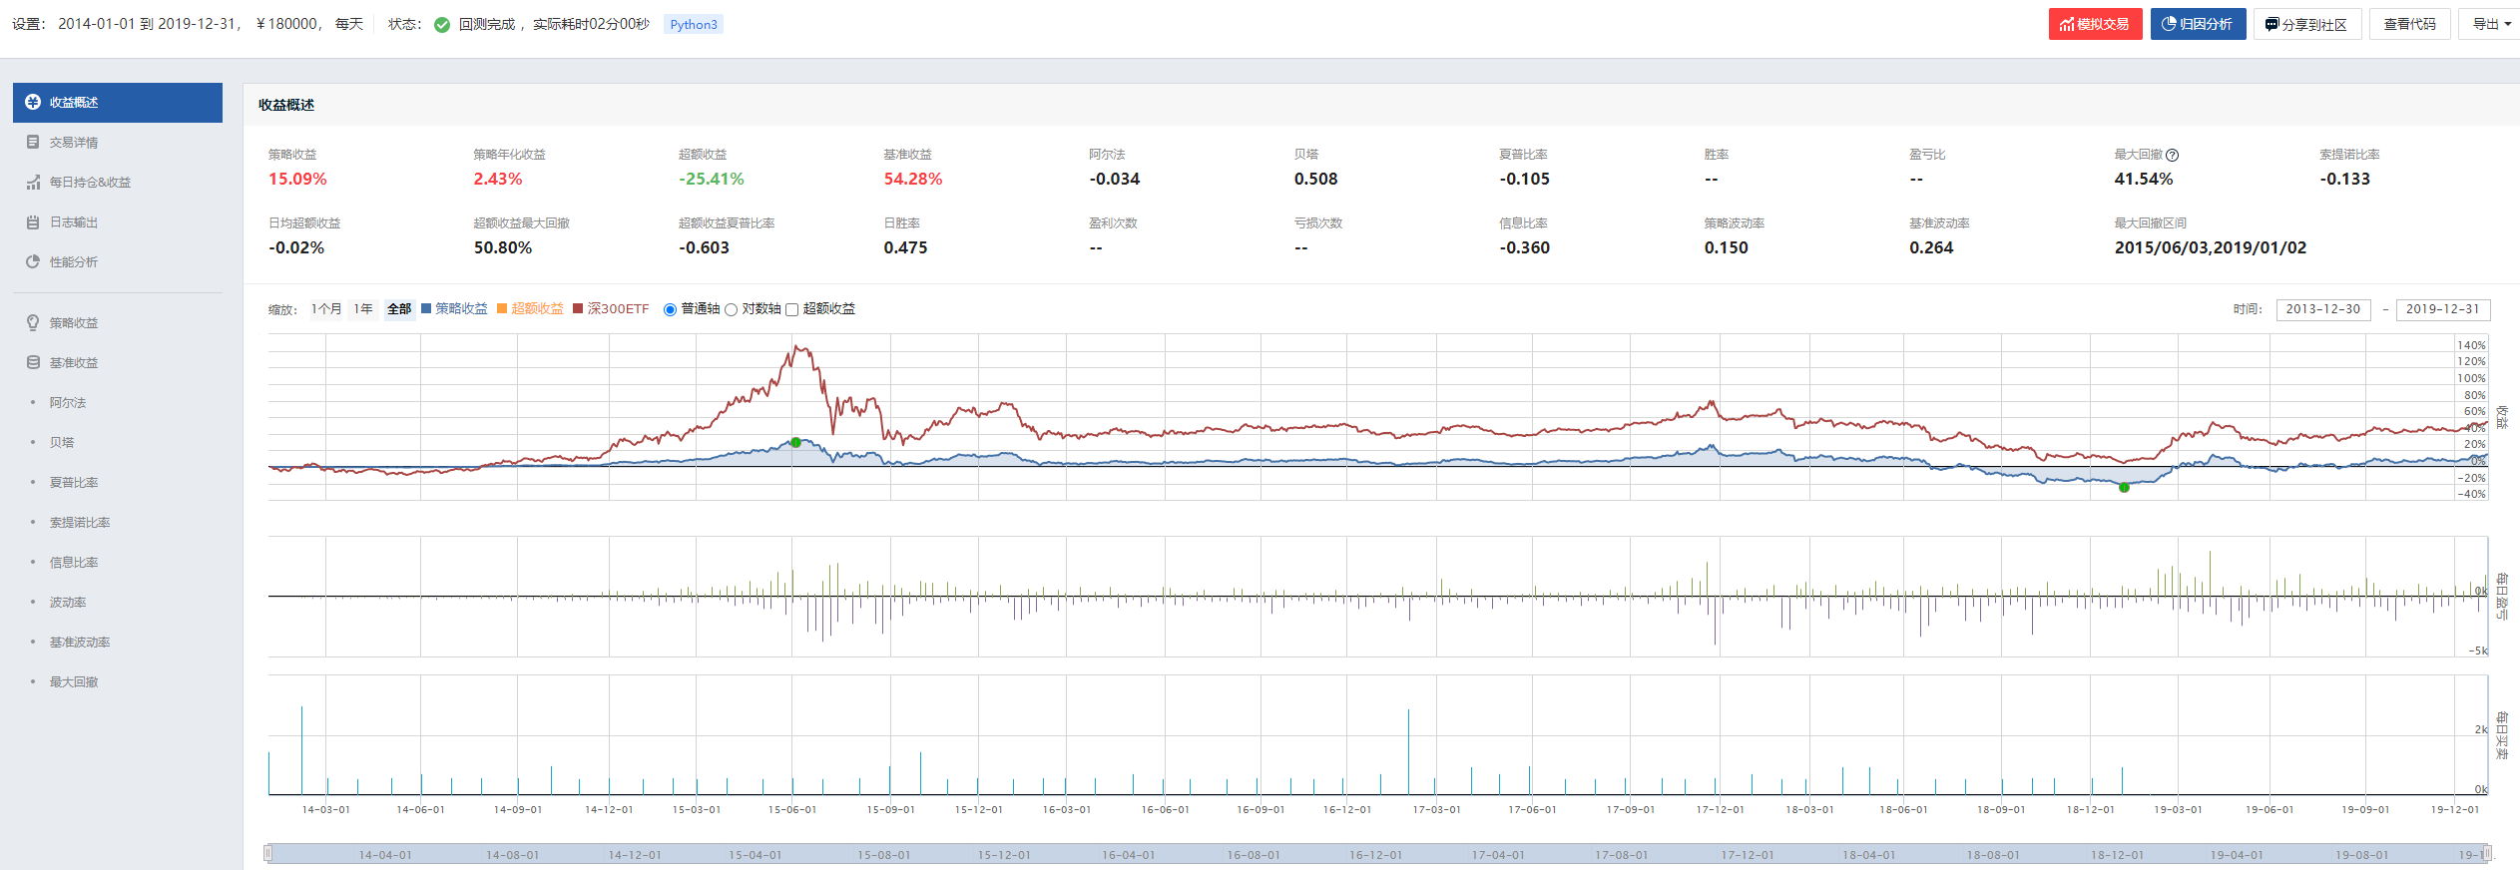This screenshot has width=2520, height=870.
Task: Open 归因分析 attribution analysis
Action: click(x=2198, y=24)
